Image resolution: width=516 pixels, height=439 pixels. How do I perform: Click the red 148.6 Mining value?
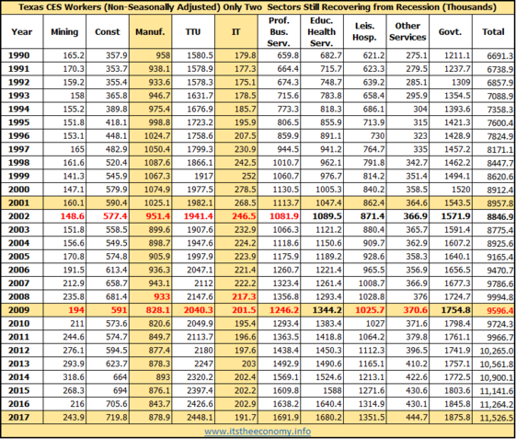(x=72, y=216)
